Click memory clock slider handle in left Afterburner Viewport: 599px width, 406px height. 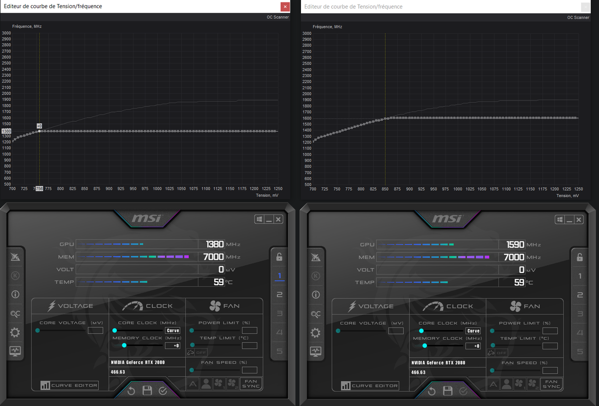click(x=124, y=345)
